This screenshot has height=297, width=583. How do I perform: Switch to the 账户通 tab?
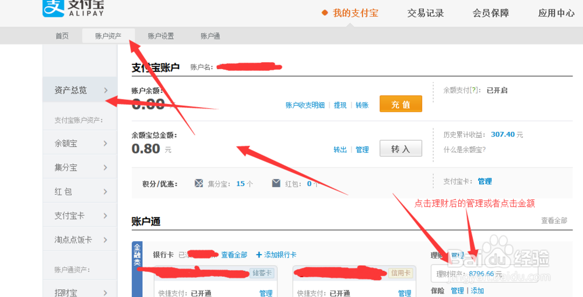click(x=210, y=36)
